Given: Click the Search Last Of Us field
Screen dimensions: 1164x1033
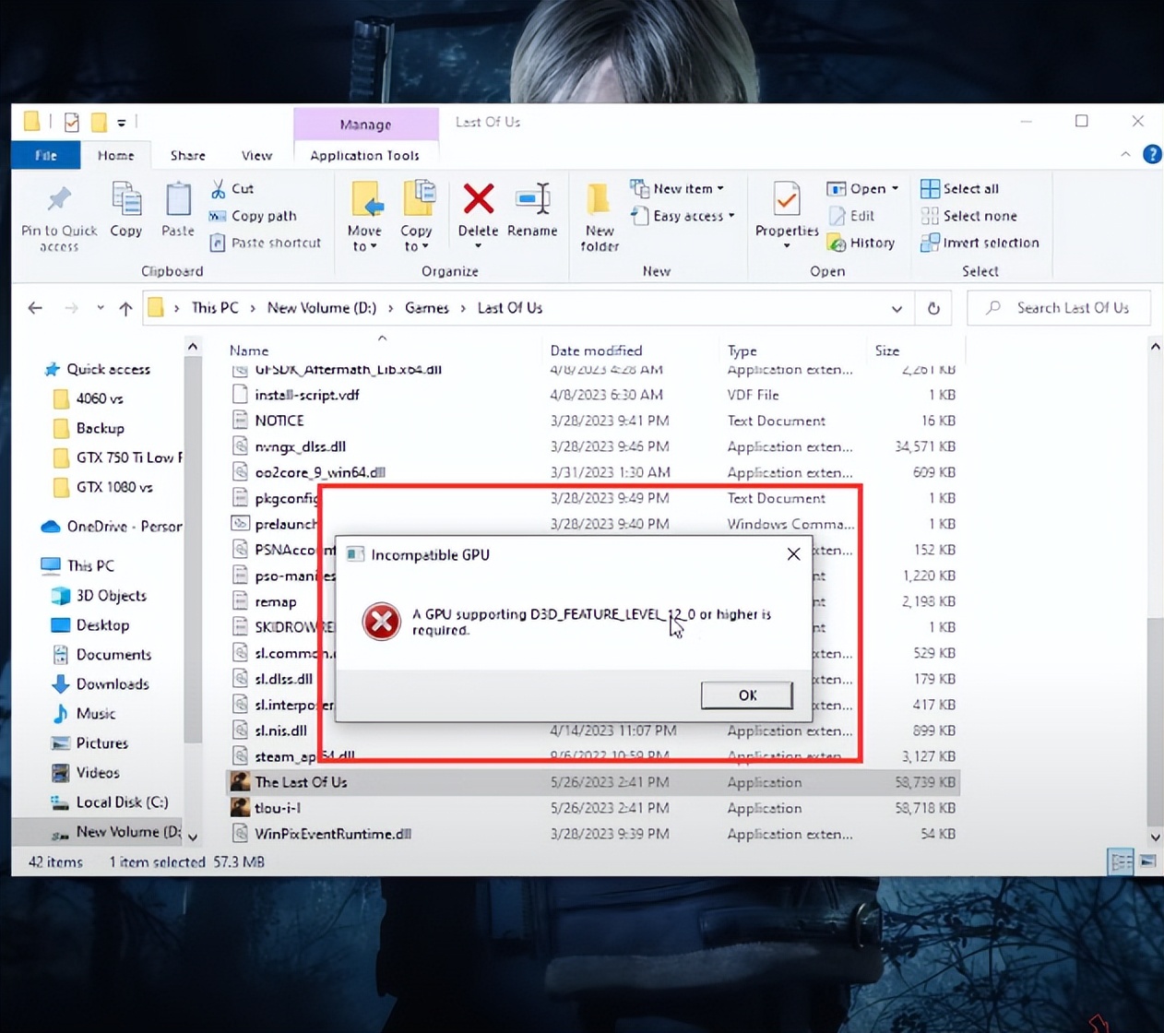Looking at the screenshot, I should [x=1059, y=308].
